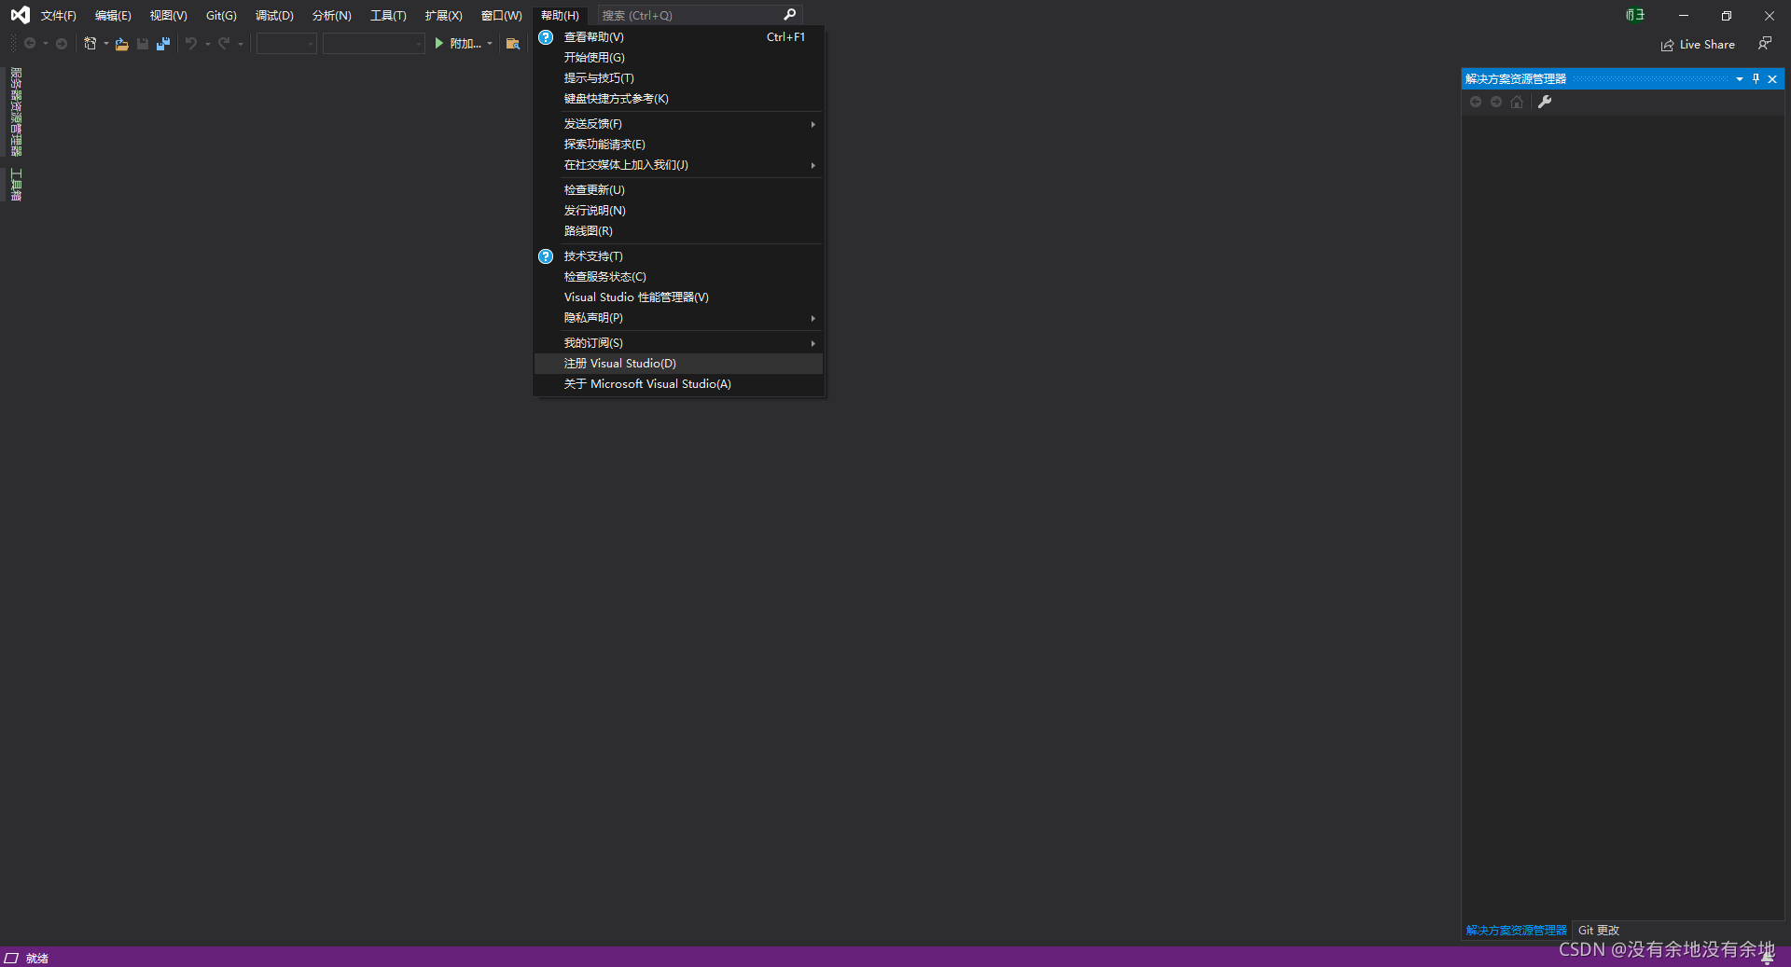The height and width of the screenshot is (967, 1791).
Task: Click the green Attach (附加) play button
Action: click(x=457, y=44)
